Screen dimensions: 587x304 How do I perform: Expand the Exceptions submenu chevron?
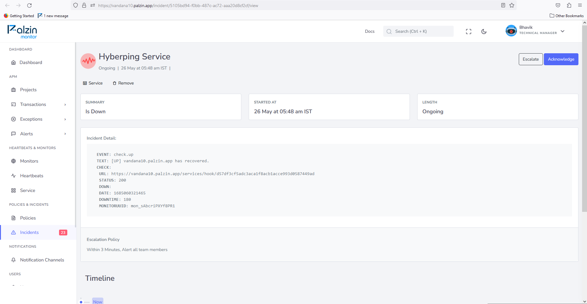(65, 119)
